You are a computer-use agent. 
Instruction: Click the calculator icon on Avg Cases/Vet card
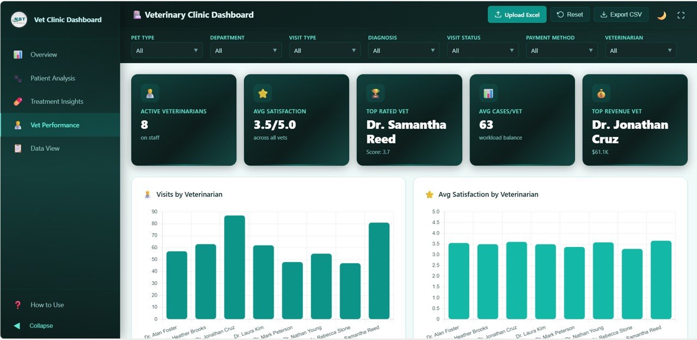(x=488, y=92)
